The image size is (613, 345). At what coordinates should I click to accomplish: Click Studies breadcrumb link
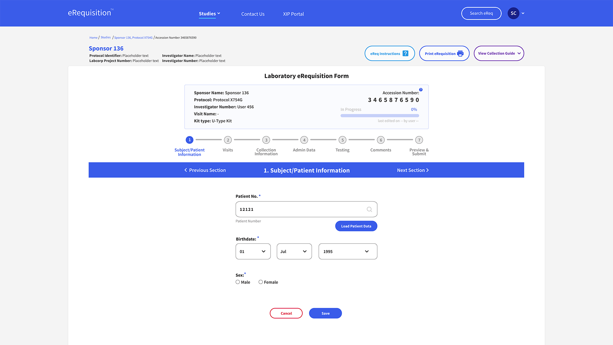(106, 37)
